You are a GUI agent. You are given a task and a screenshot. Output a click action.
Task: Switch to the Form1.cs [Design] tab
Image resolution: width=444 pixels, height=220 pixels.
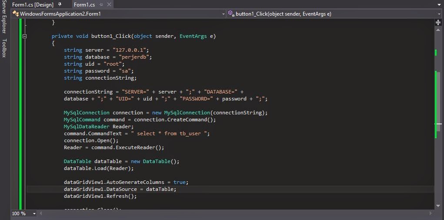(x=33, y=4)
